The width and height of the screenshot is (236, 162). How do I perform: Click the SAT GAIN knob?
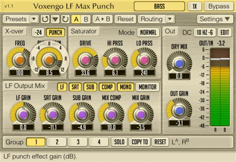pyautogui.click(x=53, y=115)
